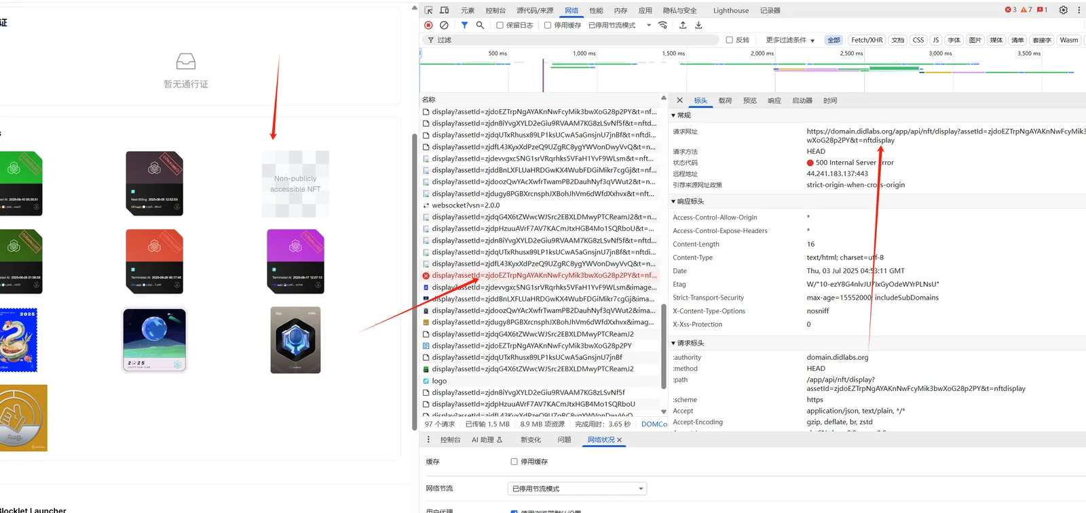Switch to the 预览 request tab
The height and width of the screenshot is (513, 1086).
click(x=749, y=100)
